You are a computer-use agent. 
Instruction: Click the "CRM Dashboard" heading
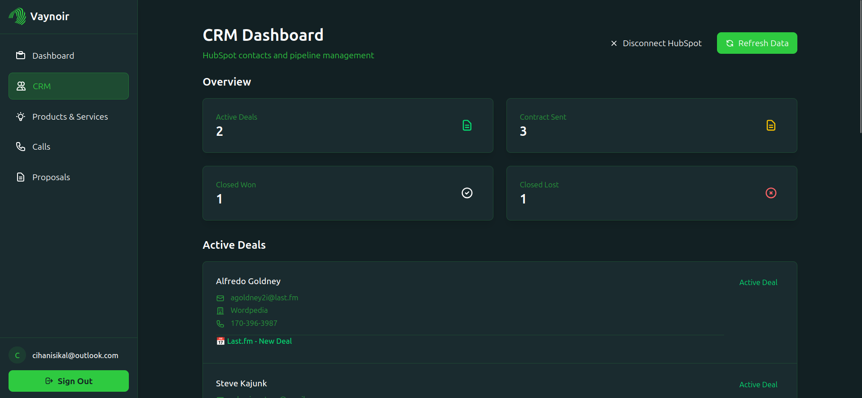(x=263, y=35)
